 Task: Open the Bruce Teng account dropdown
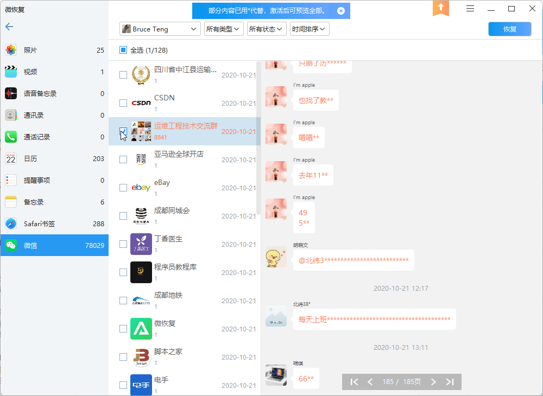[x=160, y=28]
